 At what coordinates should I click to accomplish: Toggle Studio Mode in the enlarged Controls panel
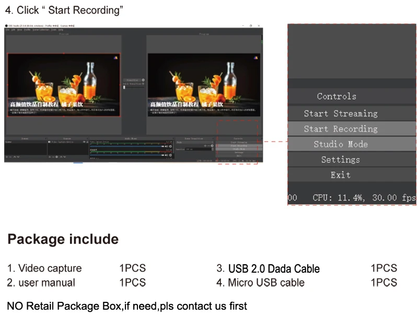(x=341, y=144)
